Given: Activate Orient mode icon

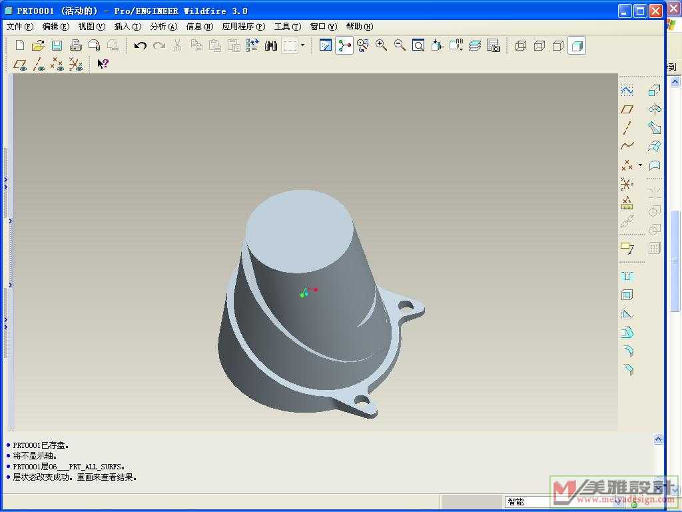Looking at the screenshot, I should [x=363, y=45].
